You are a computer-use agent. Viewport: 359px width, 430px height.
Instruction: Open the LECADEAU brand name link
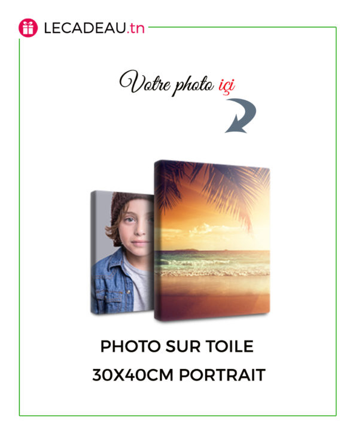[85, 28]
